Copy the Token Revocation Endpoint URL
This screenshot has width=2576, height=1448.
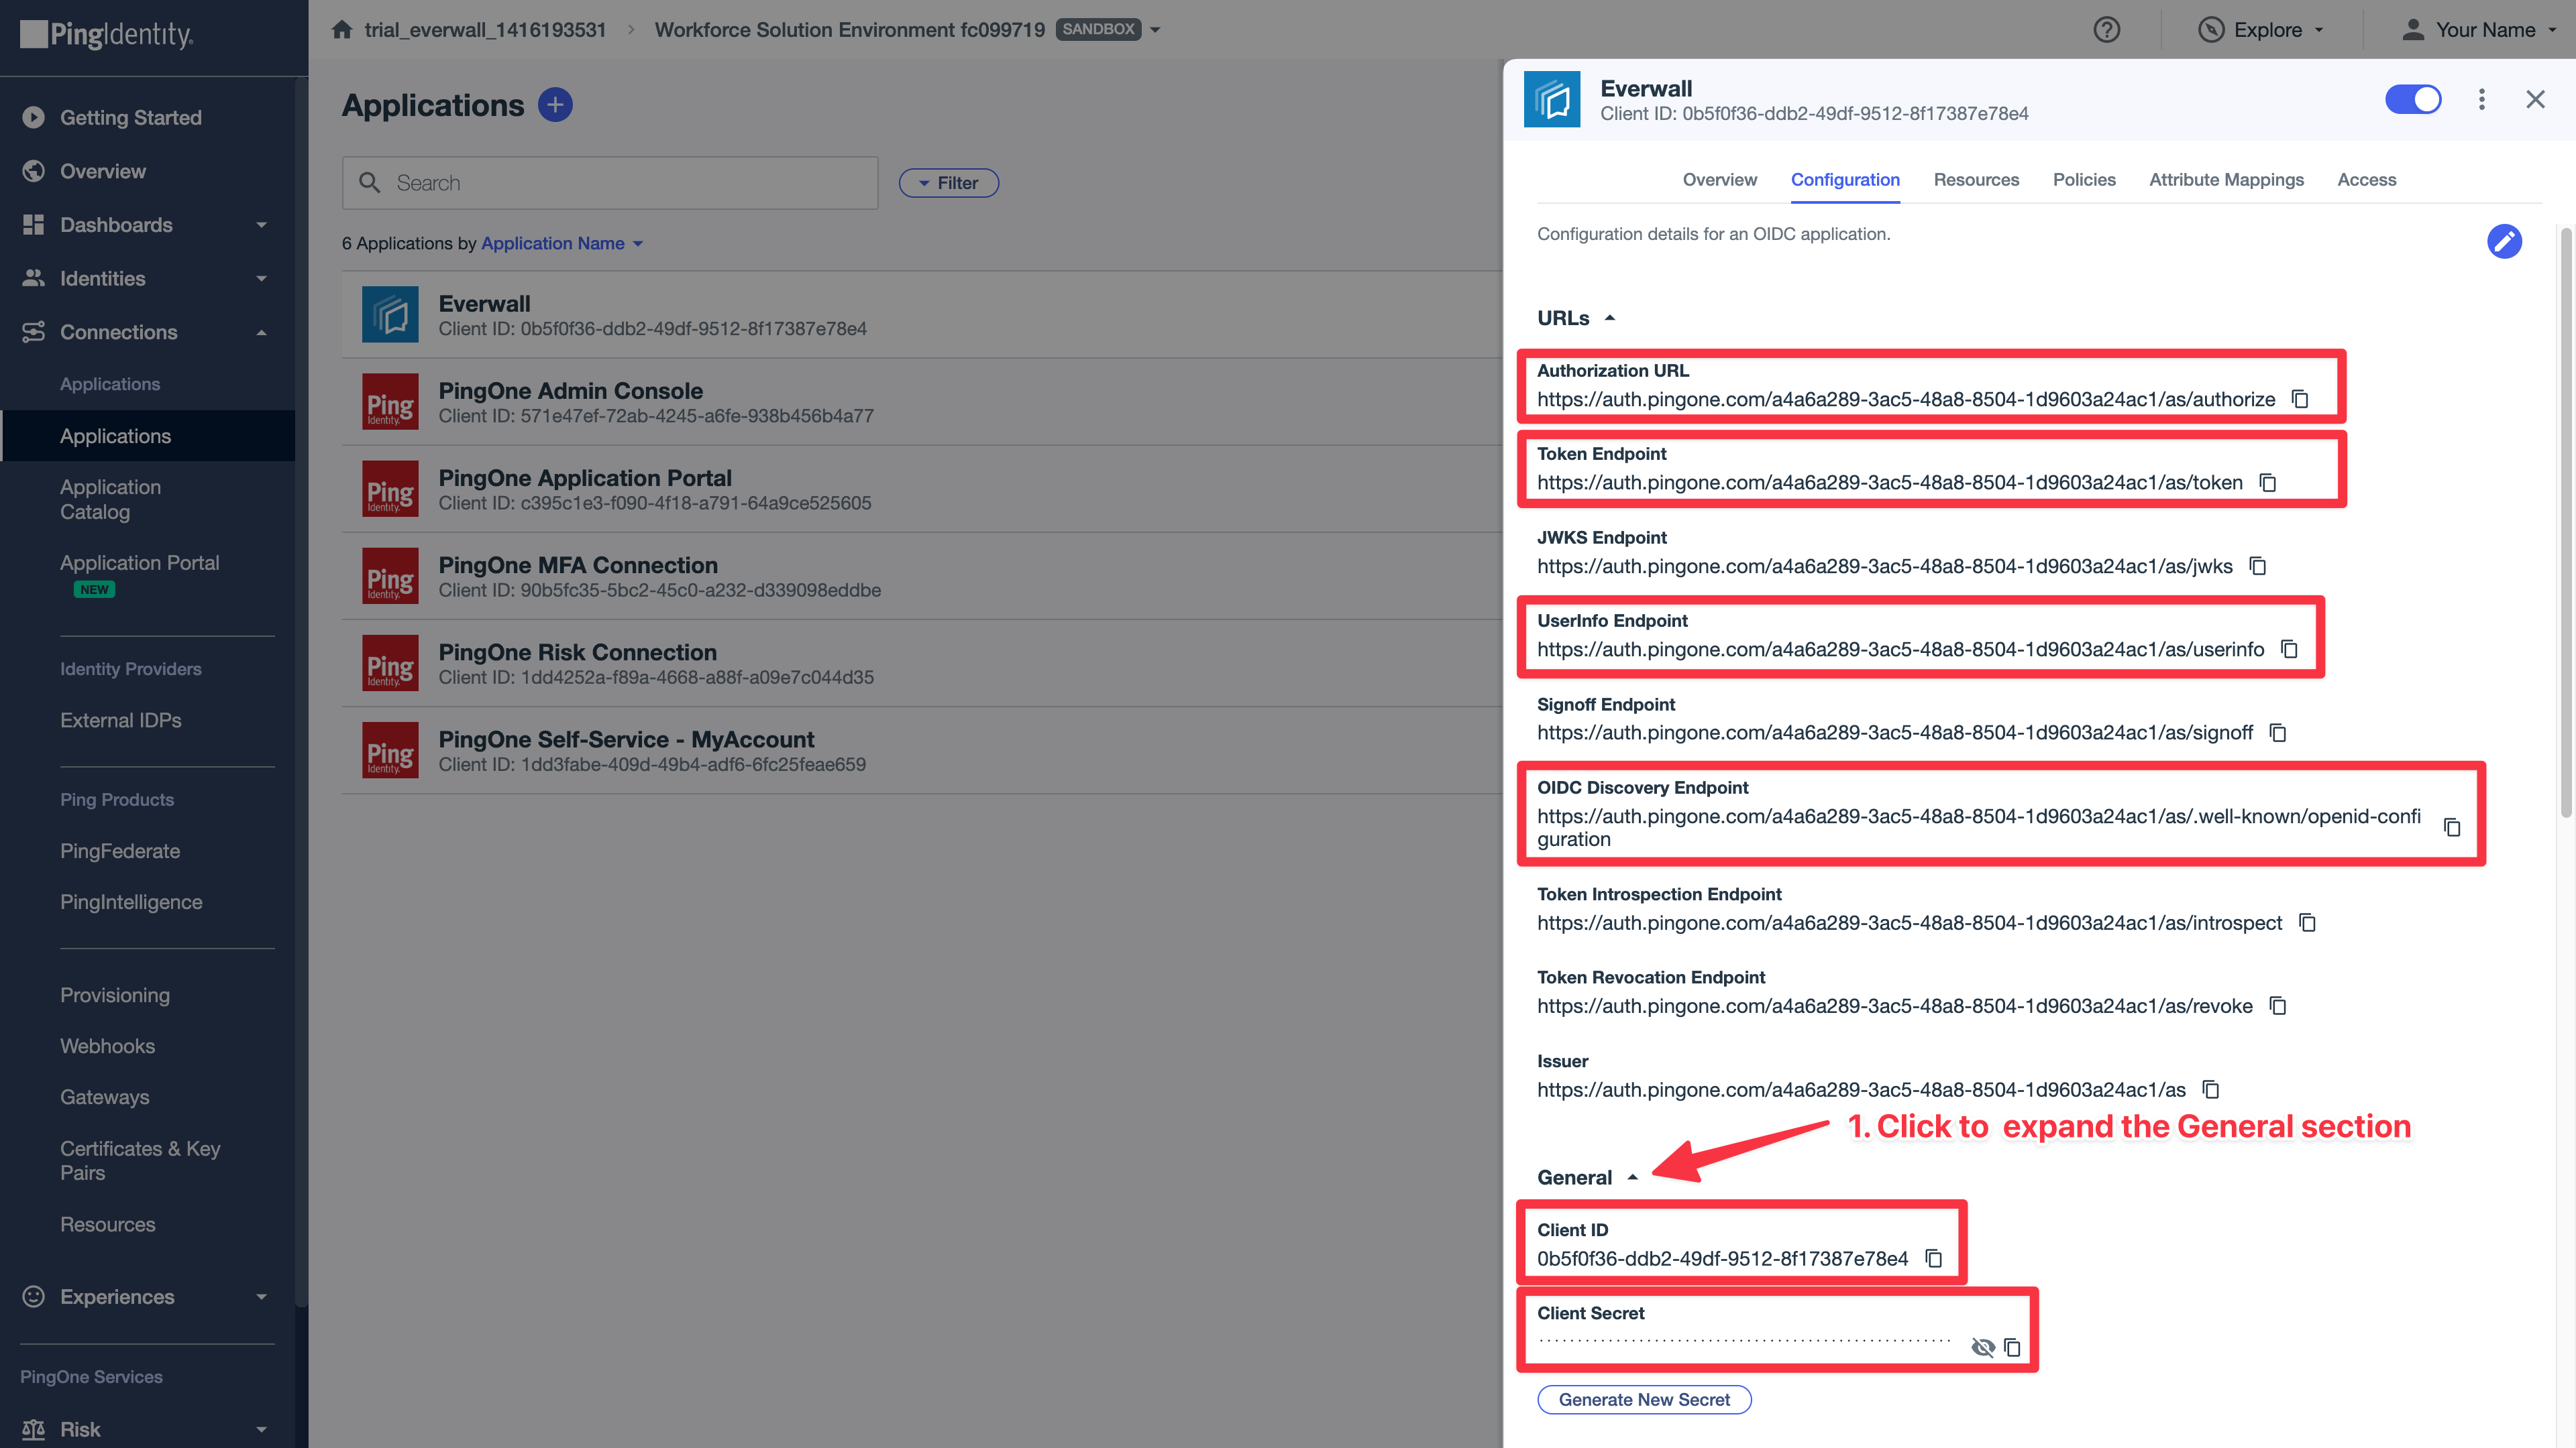click(x=2278, y=1006)
